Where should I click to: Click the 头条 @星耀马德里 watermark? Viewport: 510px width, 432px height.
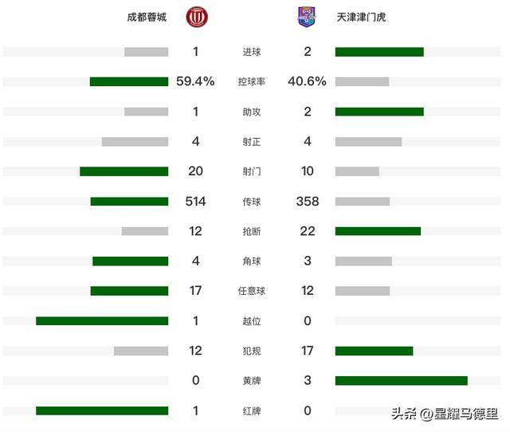[445, 414]
